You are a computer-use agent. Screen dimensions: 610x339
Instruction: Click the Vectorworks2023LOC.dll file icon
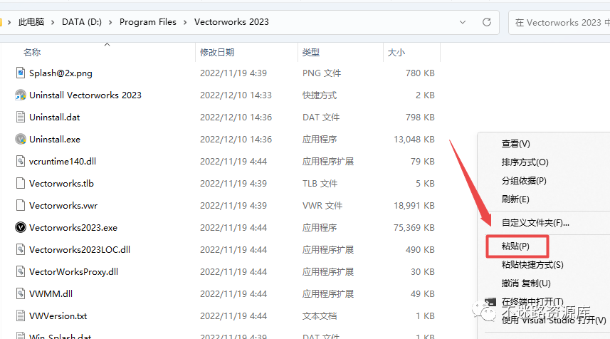21,249
